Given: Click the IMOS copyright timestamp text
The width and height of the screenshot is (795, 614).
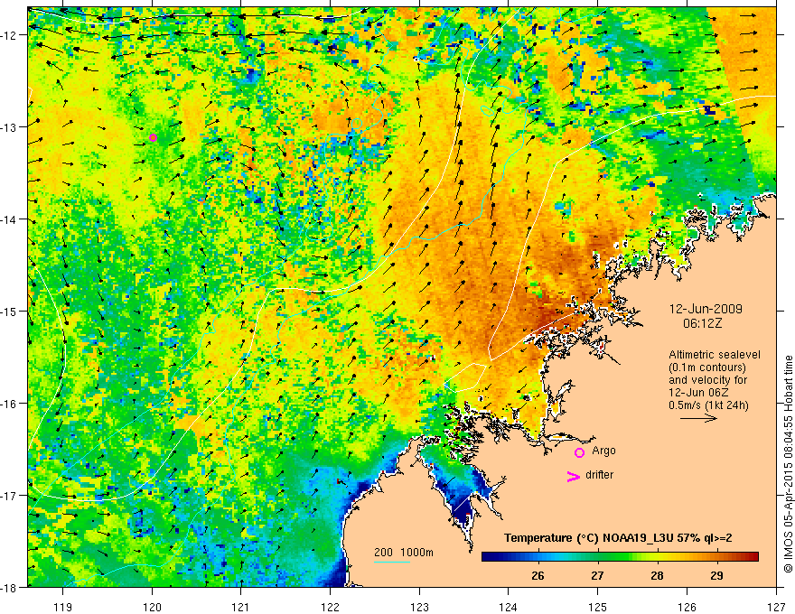Looking at the screenshot, I should 788,464.
